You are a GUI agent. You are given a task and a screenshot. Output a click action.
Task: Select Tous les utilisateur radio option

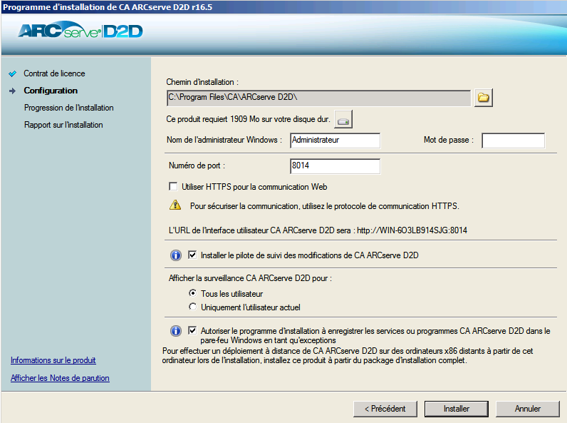click(193, 293)
